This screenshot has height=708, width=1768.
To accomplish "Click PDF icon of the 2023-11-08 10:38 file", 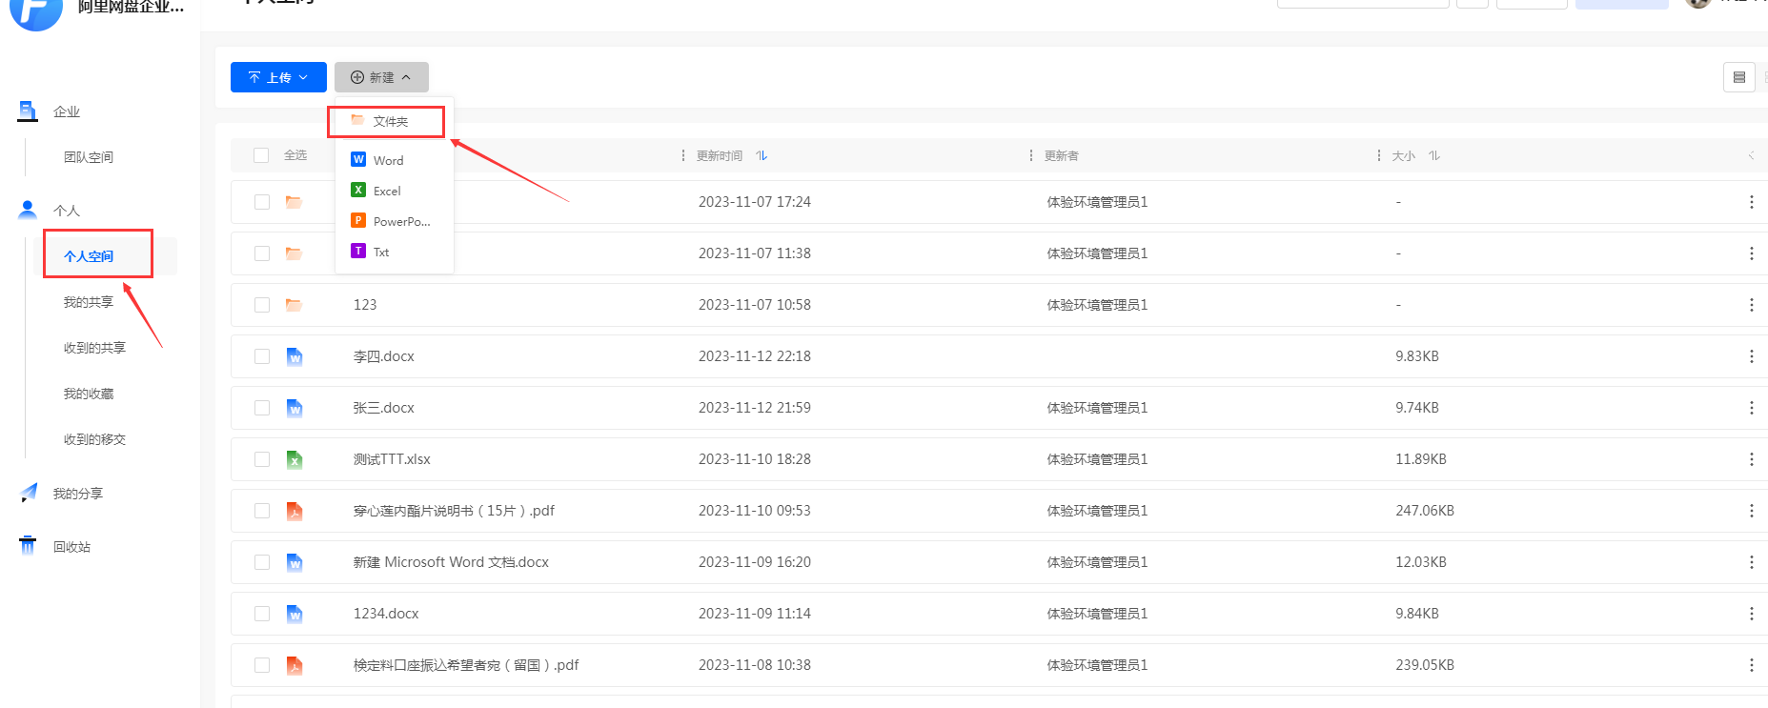I will (x=295, y=665).
